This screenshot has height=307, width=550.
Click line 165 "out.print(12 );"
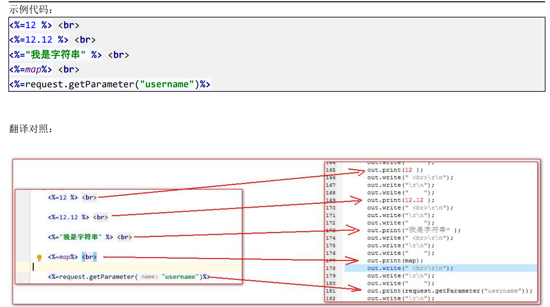pyautogui.click(x=395, y=170)
